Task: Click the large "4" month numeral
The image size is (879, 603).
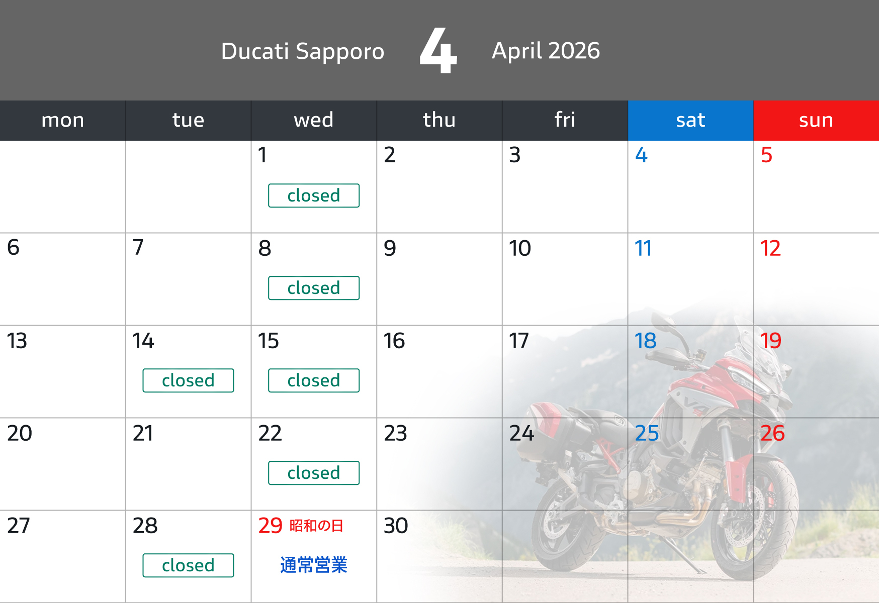Action: pyautogui.click(x=438, y=50)
